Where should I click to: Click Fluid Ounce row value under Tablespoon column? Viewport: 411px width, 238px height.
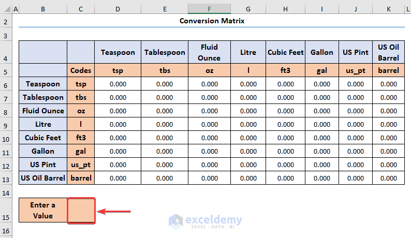(x=165, y=111)
